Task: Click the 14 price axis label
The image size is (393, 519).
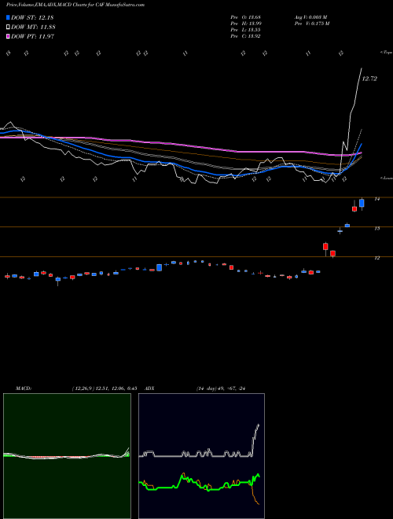Action: [x=376, y=199]
